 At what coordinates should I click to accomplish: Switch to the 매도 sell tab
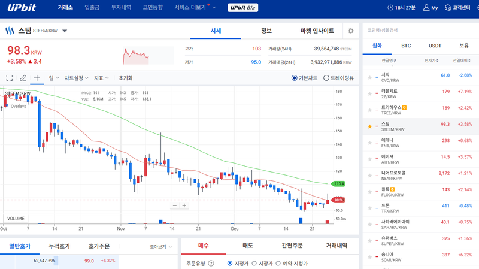pyautogui.click(x=247, y=246)
